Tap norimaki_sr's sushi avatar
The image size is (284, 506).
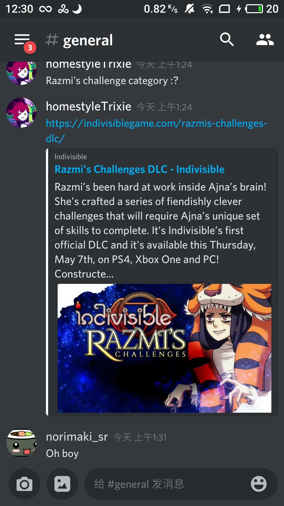click(21, 443)
